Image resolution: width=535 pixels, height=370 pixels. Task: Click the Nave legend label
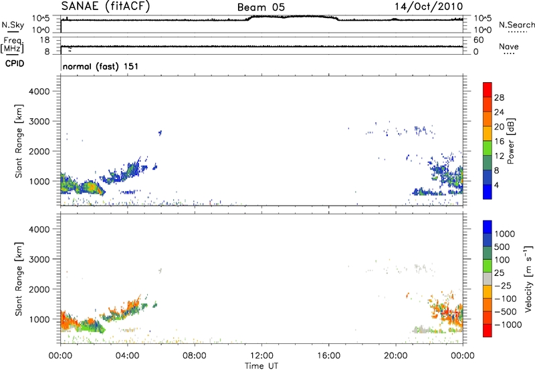tap(509, 46)
